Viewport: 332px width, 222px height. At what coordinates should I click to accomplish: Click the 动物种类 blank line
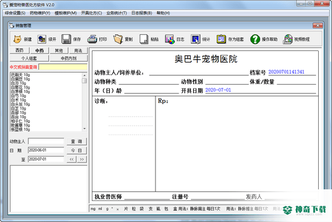point(149,82)
